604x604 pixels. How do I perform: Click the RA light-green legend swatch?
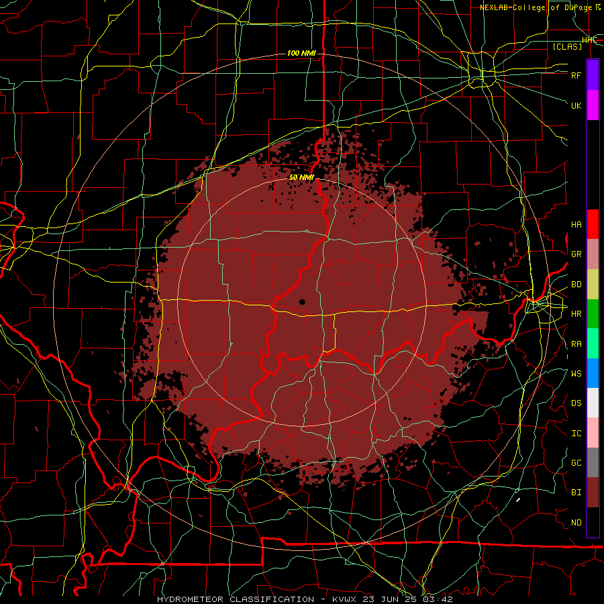click(x=593, y=344)
